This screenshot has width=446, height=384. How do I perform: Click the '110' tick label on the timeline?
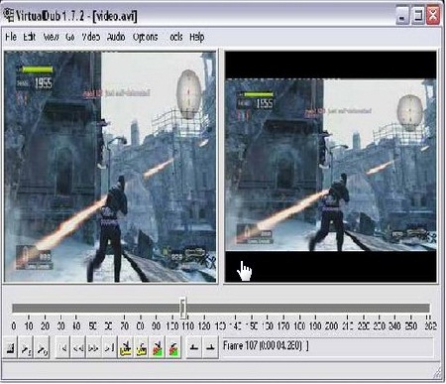point(187,326)
